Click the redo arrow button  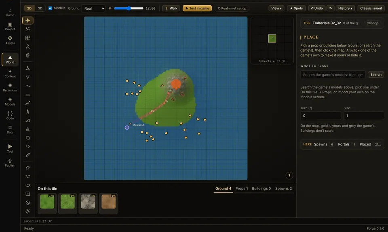pos(331,8)
